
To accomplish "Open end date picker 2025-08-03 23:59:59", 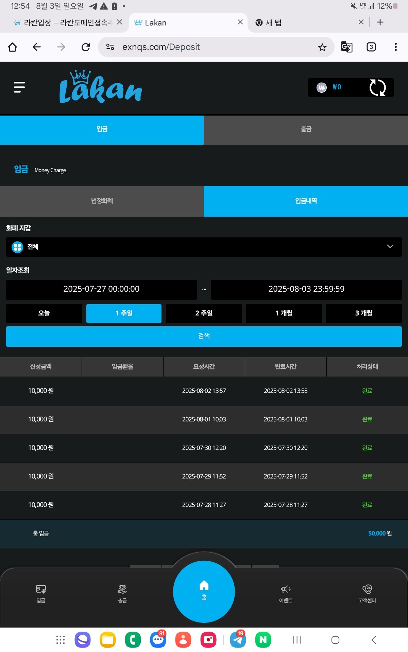I will (x=306, y=289).
